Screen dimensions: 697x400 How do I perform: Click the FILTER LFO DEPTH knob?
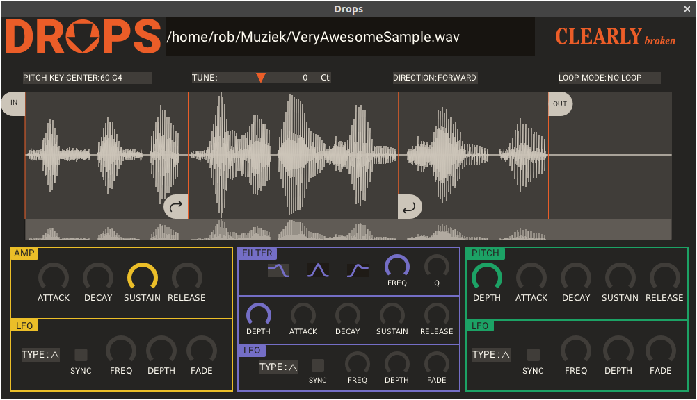[397, 363]
